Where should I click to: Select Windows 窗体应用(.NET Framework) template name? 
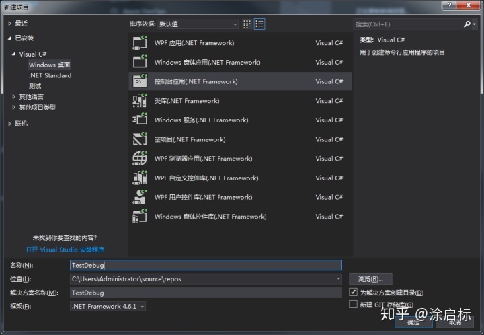(208, 62)
